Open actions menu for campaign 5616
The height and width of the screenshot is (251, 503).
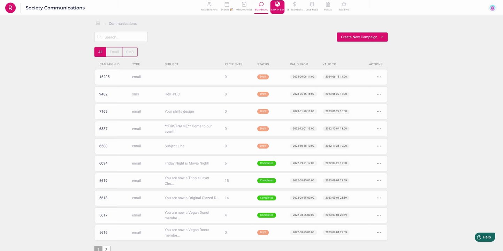(x=379, y=233)
